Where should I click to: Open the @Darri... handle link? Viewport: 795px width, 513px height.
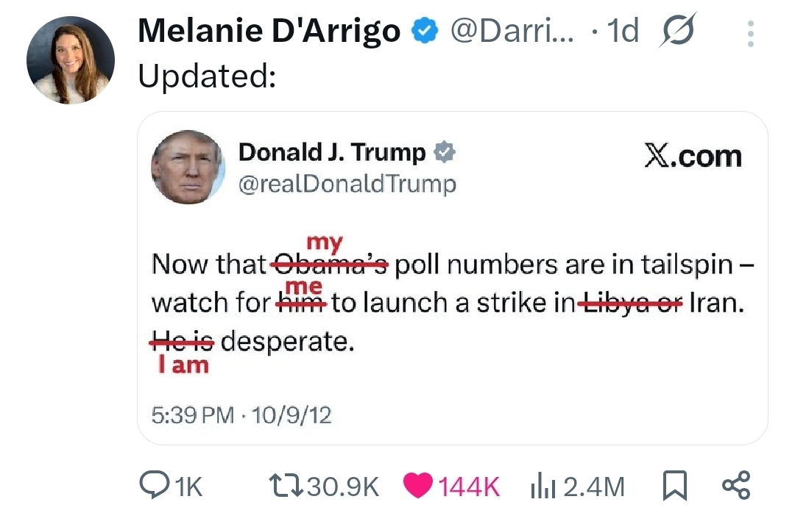[x=512, y=31]
